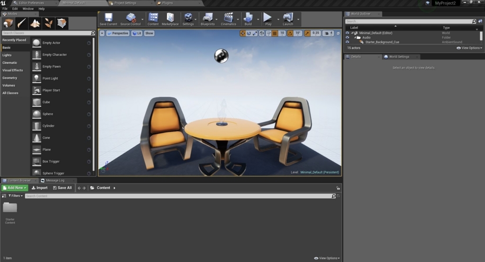The width and height of the screenshot is (485, 262).
Task: Switch to the Plugins tab
Action: pyautogui.click(x=167, y=3)
